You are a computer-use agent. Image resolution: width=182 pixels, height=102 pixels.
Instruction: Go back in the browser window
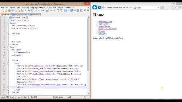pos(95,7)
